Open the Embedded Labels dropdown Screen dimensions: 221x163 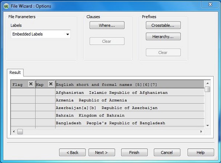(41, 34)
